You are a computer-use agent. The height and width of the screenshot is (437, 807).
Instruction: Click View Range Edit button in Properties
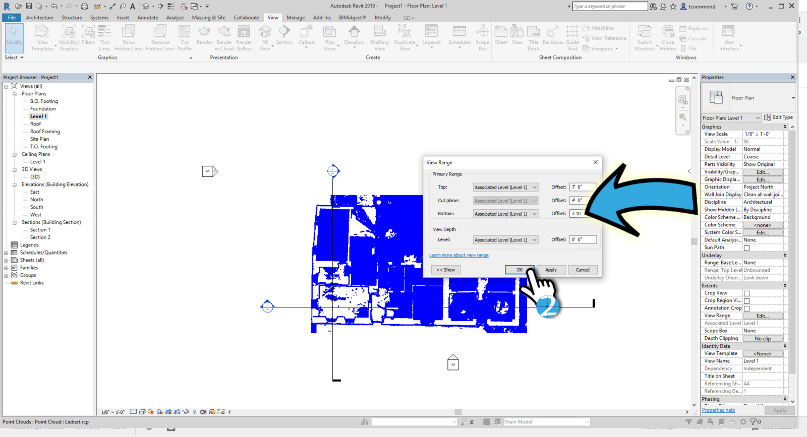(x=763, y=316)
